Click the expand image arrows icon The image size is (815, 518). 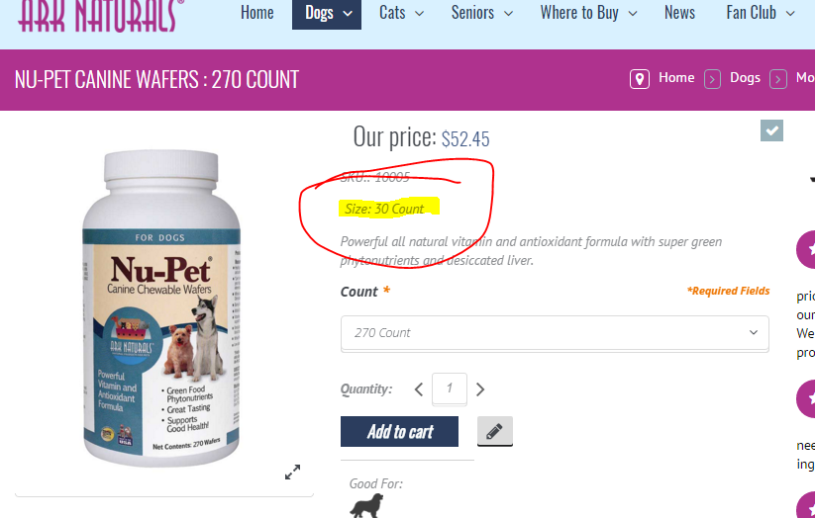(x=293, y=472)
